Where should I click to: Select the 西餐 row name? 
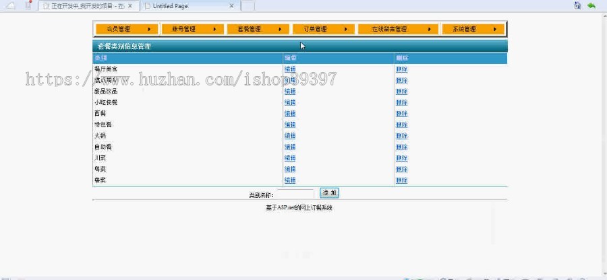[x=100, y=114]
